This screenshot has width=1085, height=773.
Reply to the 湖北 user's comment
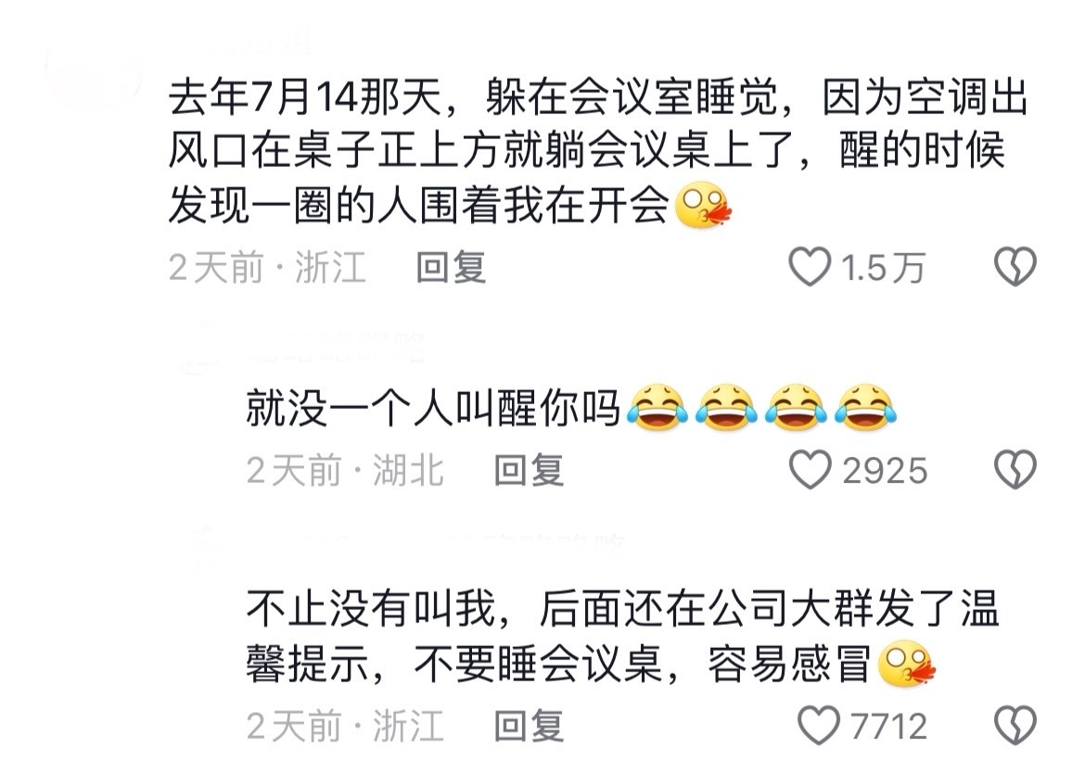(529, 471)
